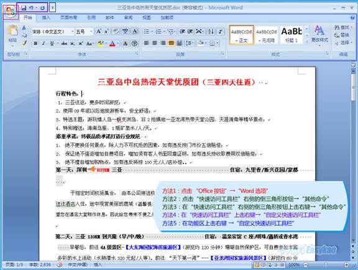Viewport: 358px width, 270px height.
Task: Open the round Office button menu
Action: coord(11,11)
